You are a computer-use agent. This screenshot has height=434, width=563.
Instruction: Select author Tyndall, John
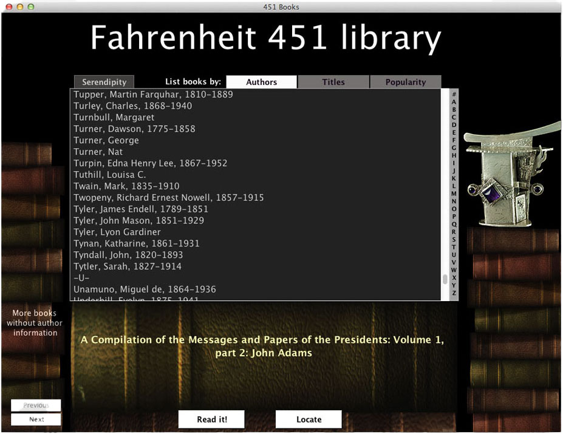(128, 255)
